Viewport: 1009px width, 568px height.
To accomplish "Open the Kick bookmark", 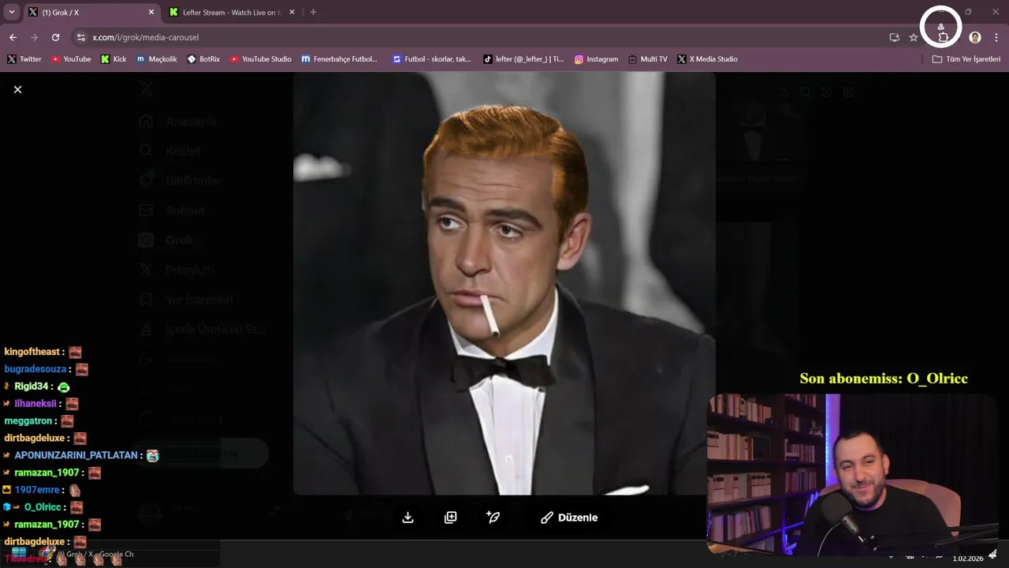I will [114, 59].
